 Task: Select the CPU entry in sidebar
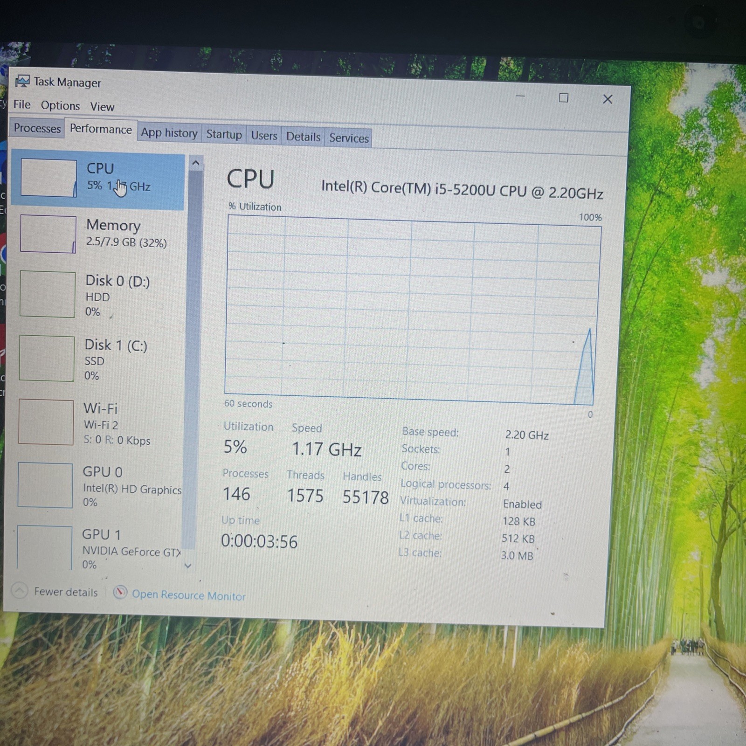(98, 180)
